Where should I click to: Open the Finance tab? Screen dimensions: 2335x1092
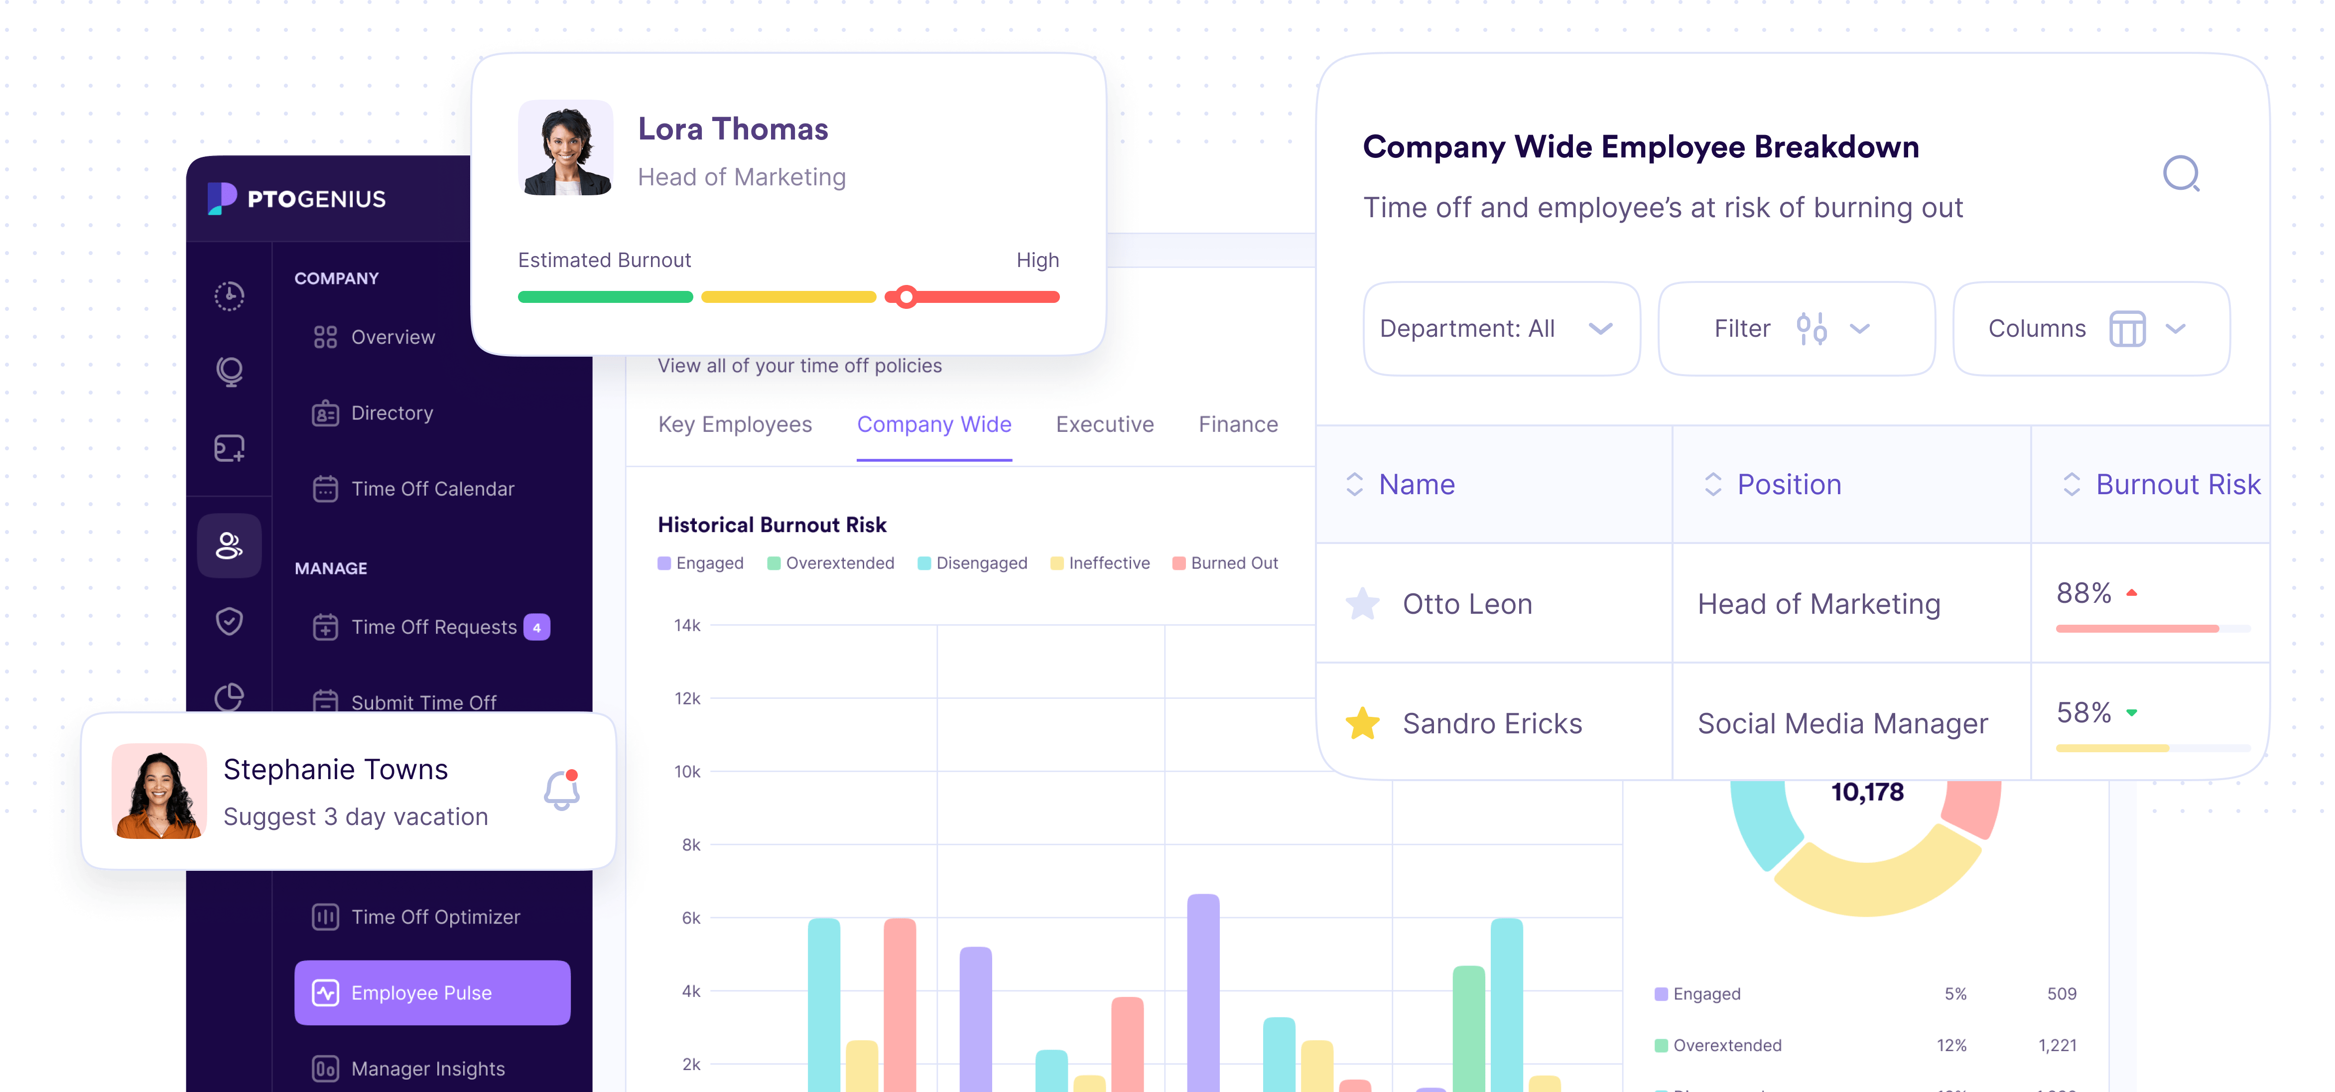(1238, 424)
